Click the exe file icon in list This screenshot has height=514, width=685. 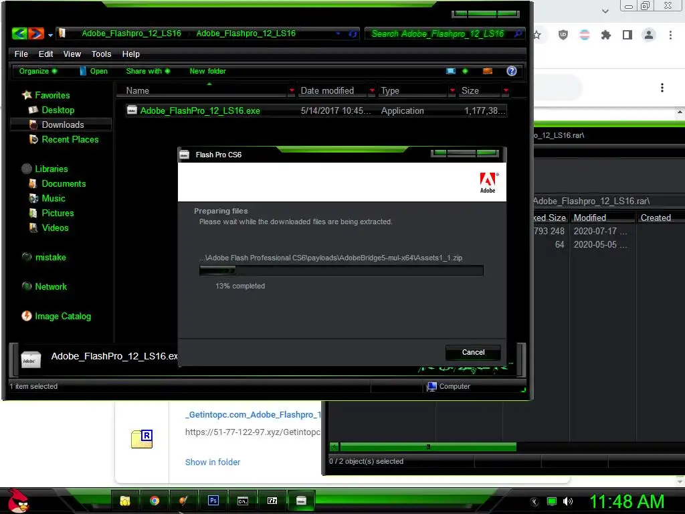pyautogui.click(x=132, y=110)
